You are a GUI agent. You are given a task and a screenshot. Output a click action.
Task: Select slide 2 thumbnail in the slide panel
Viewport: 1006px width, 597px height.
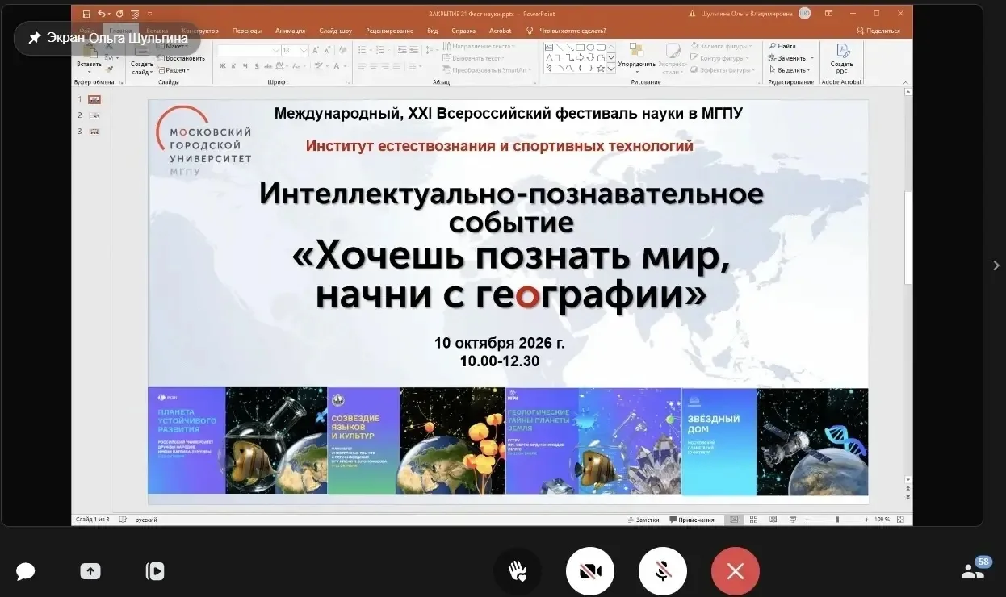pos(94,115)
